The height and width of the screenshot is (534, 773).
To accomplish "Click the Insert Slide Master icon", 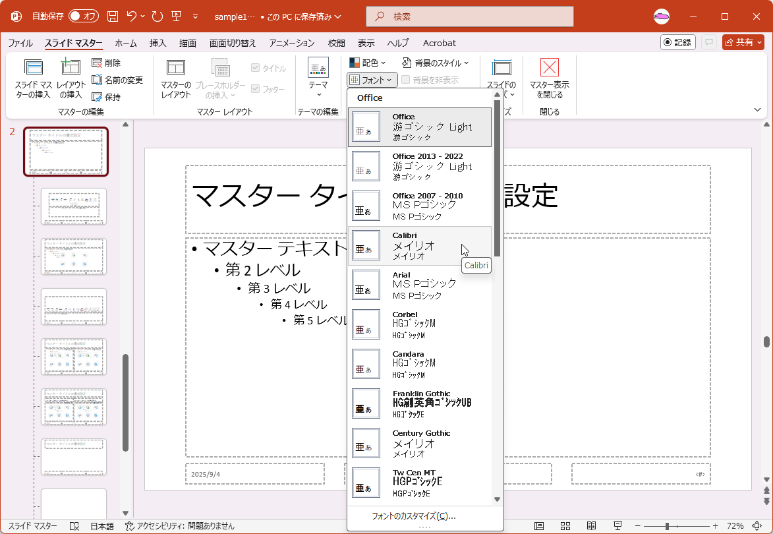I will [33, 68].
